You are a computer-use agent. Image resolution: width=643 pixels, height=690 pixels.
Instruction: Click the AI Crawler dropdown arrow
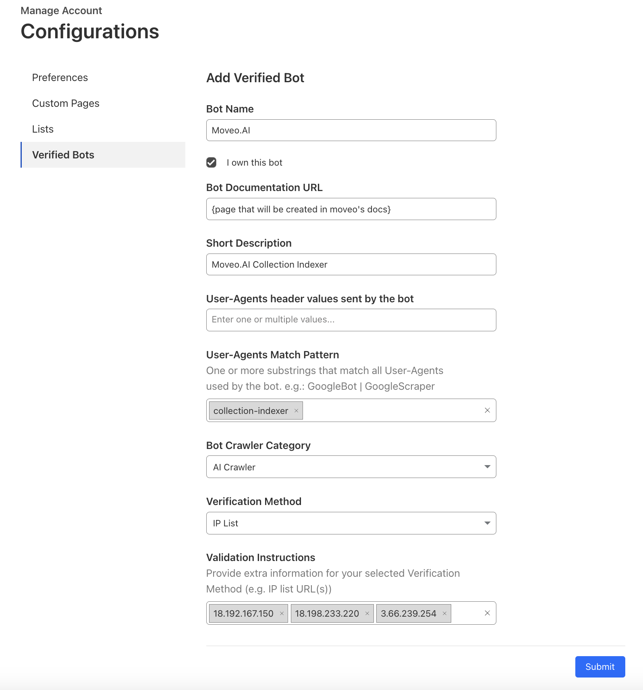[487, 467]
